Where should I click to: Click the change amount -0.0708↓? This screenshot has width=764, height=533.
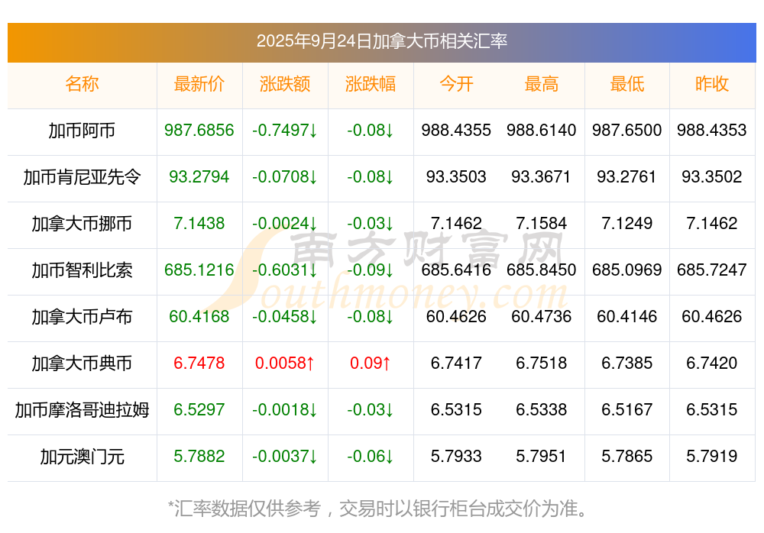(x=285, y=176)
